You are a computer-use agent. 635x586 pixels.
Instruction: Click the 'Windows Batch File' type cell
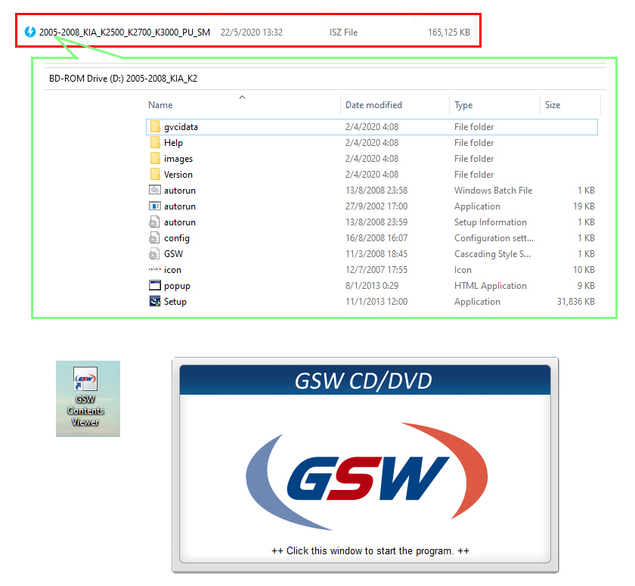click(493, 191)
